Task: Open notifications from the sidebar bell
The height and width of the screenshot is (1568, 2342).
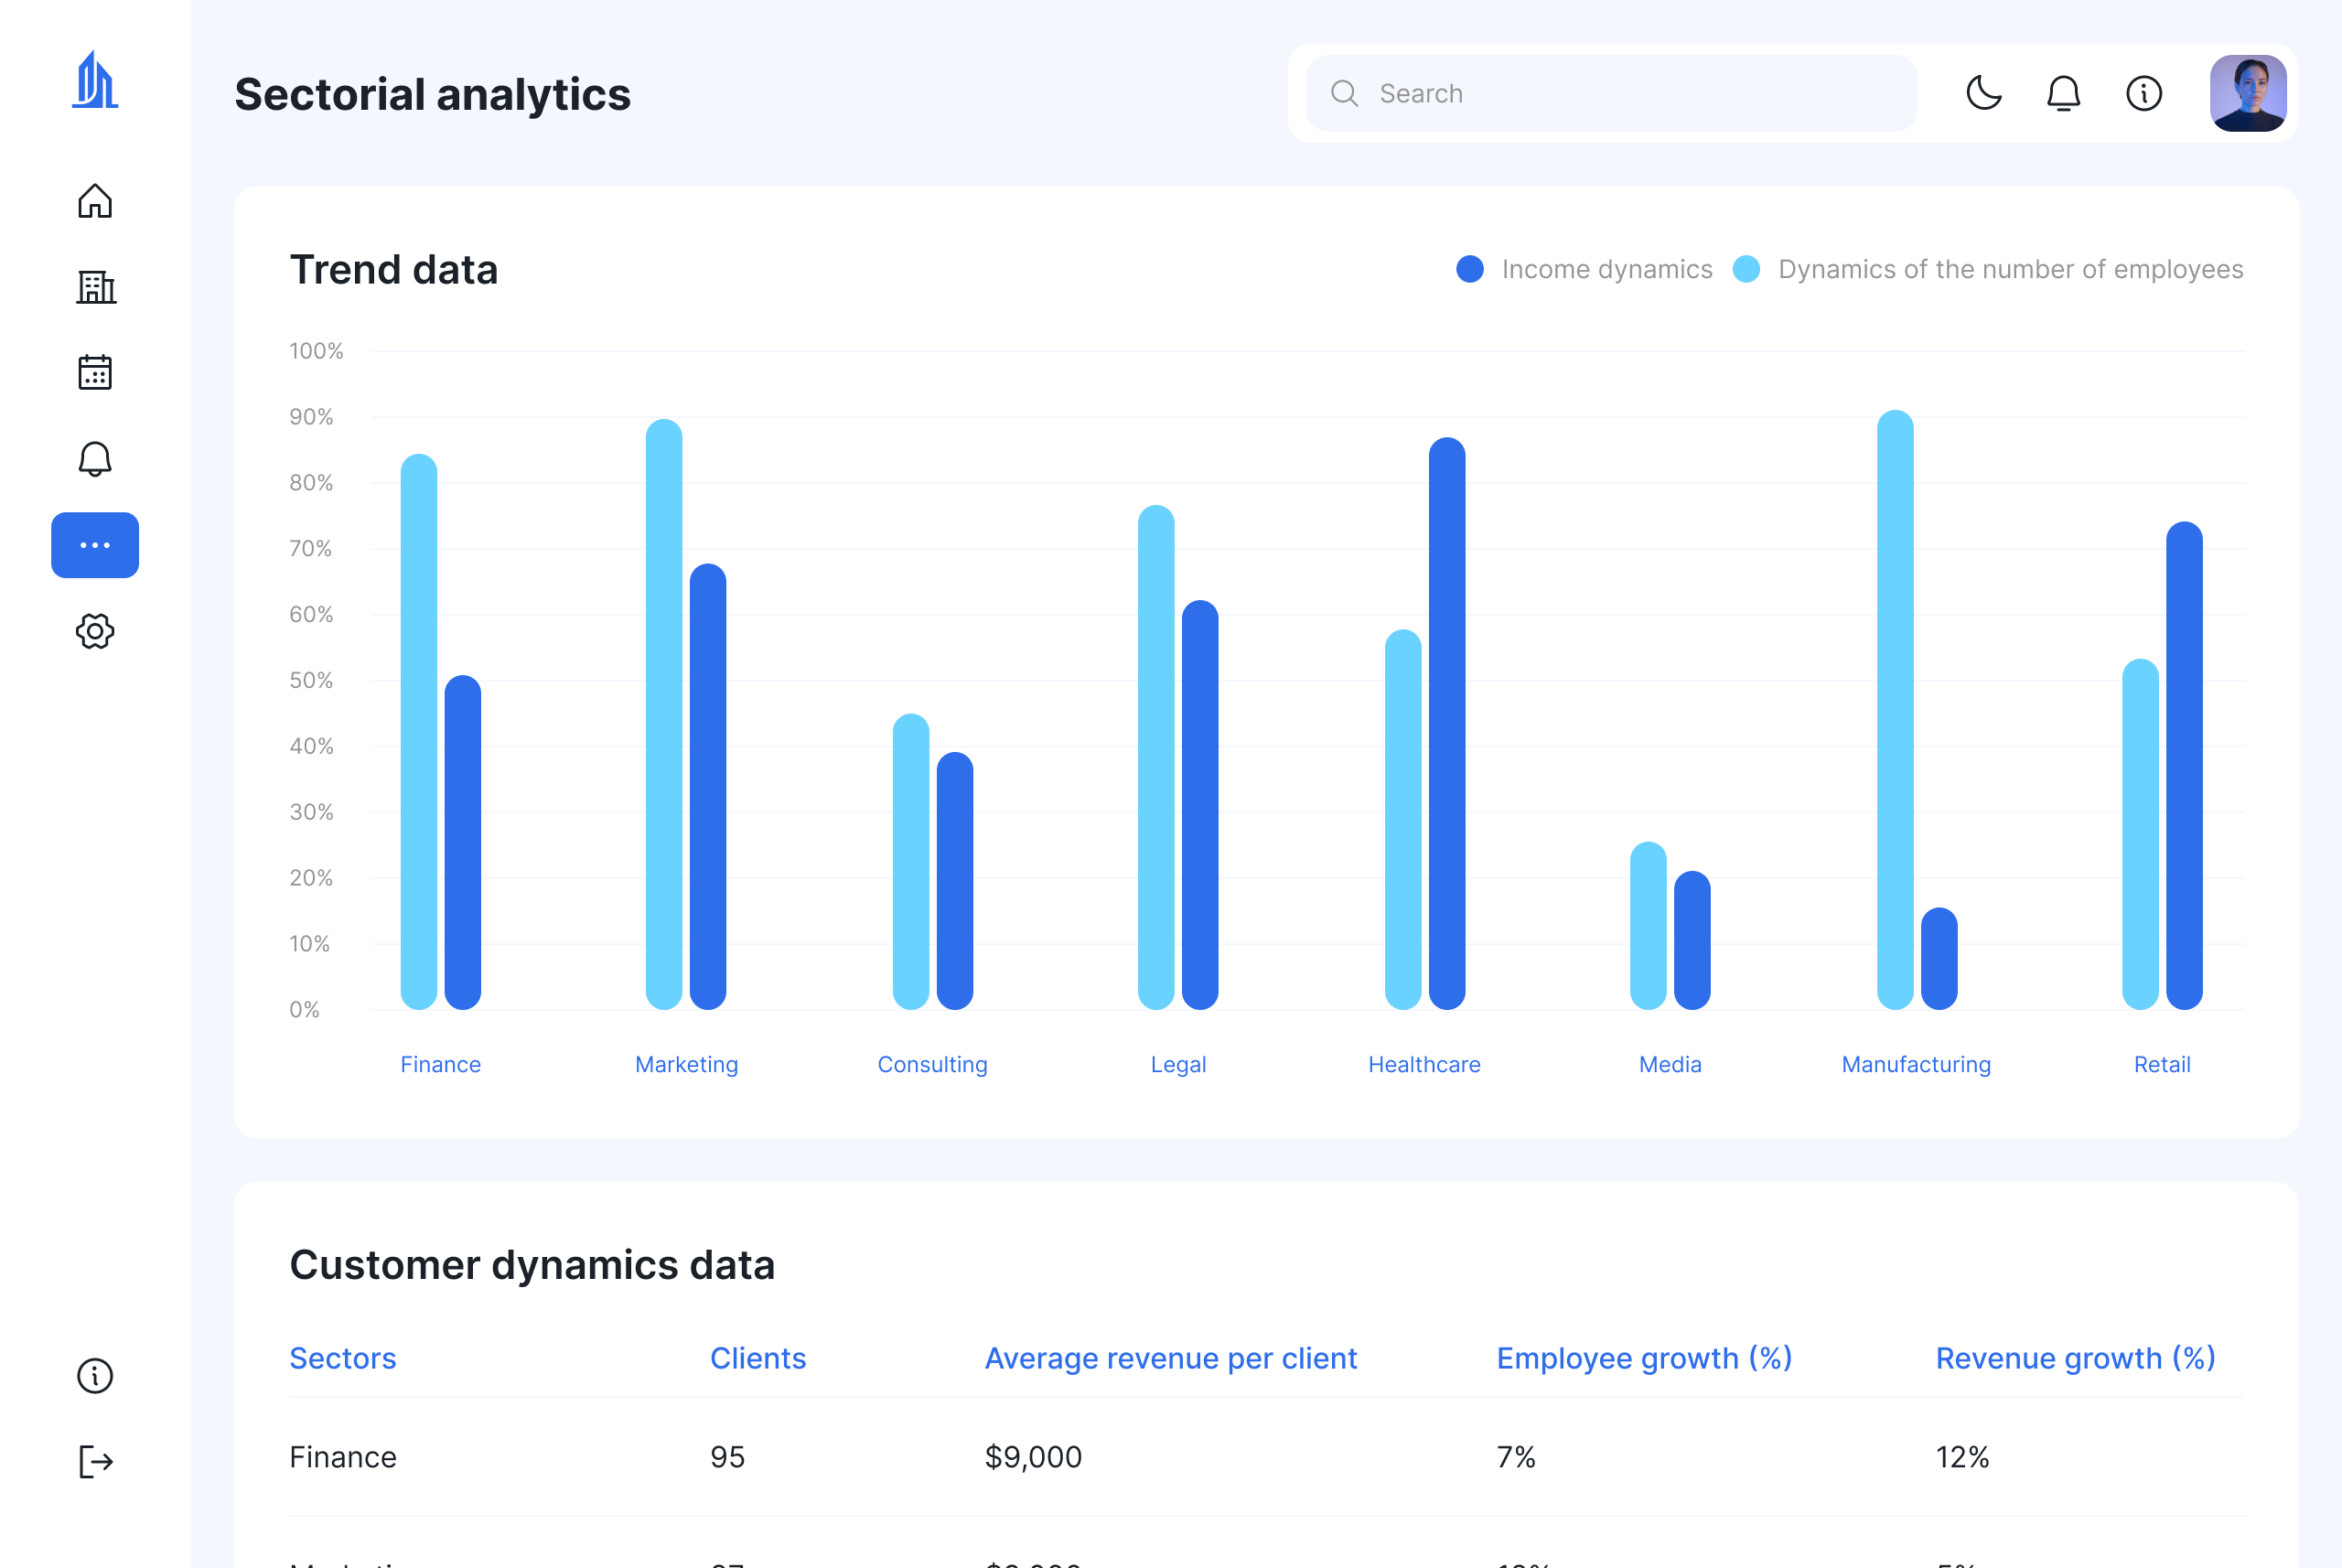Action: [x=95, y=459]
